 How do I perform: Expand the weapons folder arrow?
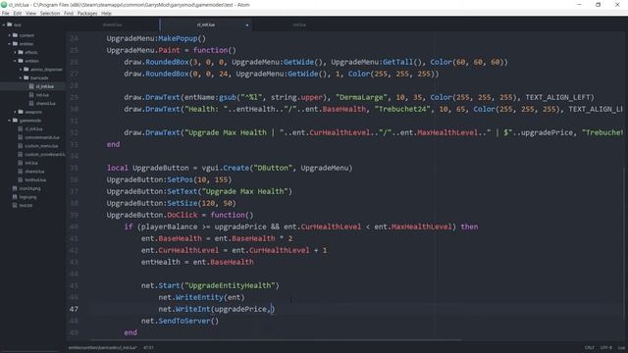tap(16, 112)
